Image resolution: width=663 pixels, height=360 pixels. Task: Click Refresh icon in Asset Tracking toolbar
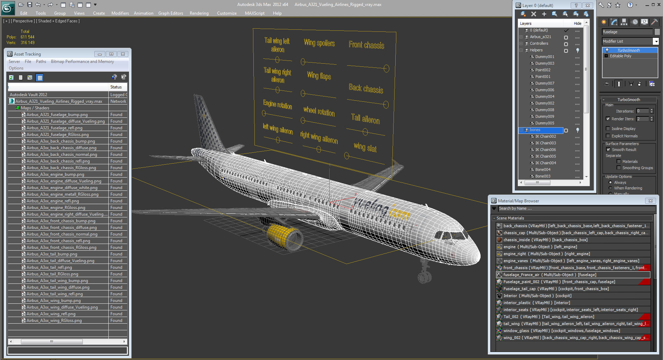point(12,78)
